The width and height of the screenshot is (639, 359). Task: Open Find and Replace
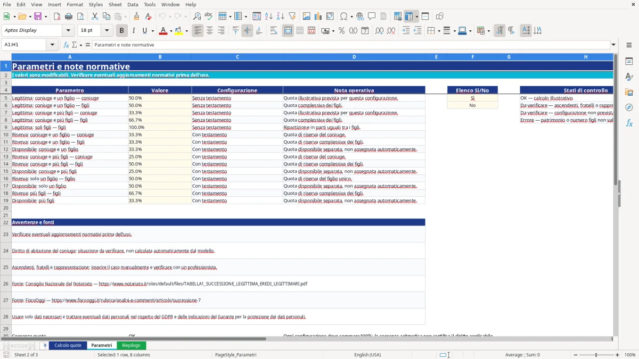pyautogui.click(x=197, y=16)
